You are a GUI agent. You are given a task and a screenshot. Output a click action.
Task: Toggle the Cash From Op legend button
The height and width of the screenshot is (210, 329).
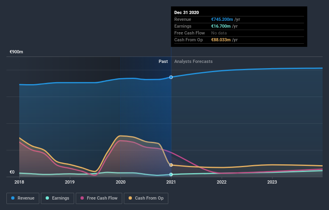(x=146, y=198)
